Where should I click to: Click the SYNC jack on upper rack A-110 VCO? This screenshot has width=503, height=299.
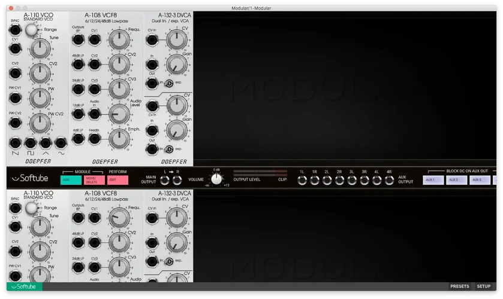click(x=15, y=30)
